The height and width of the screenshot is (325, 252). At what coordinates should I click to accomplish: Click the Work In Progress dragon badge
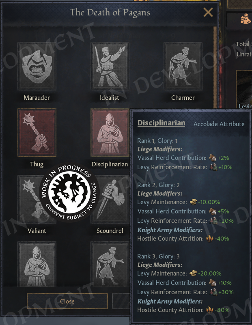click(x=69, y=192)
